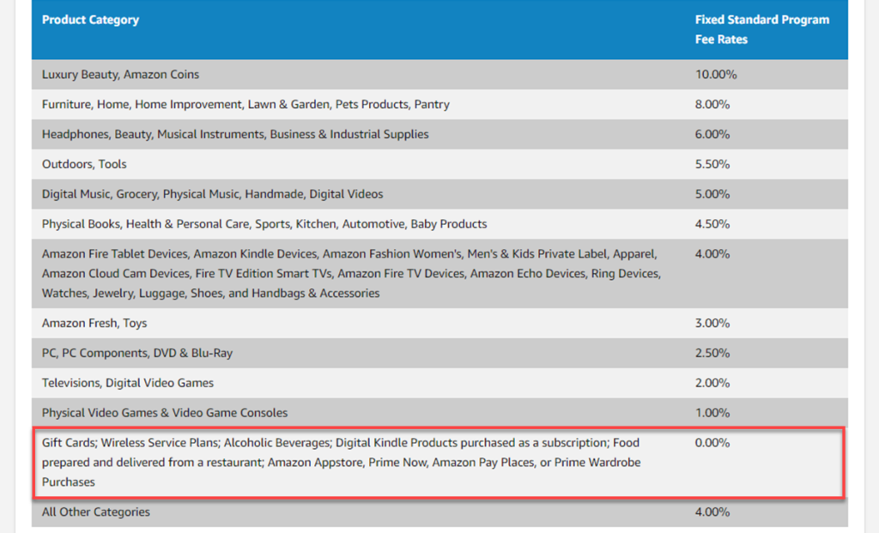Click the Product Category column header
The width and height of the screenshot is (879, 533).
point(90,20)
